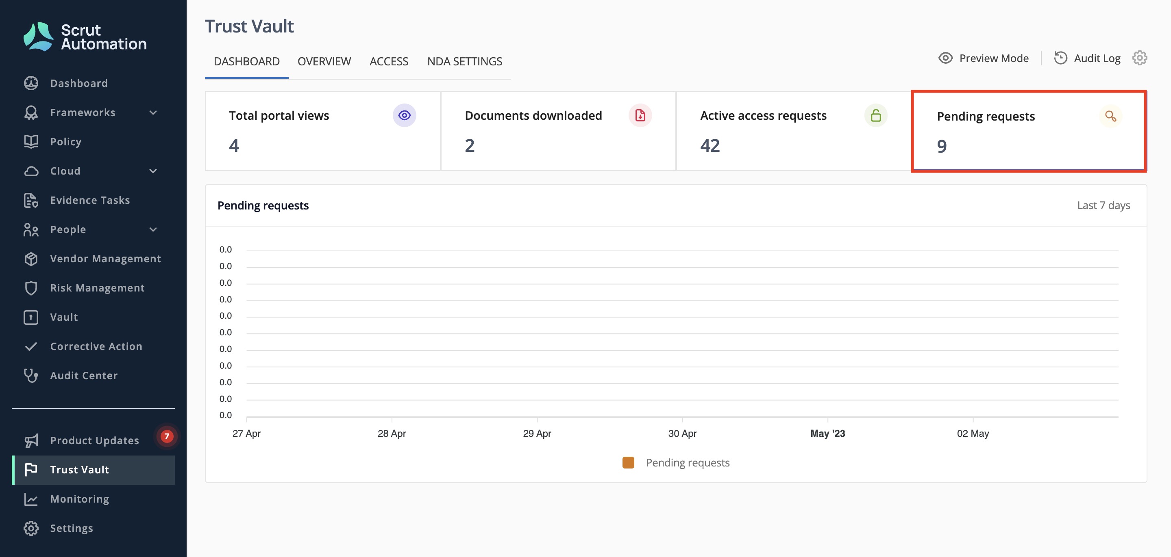
Task: Click the Active access requests lock icon
Action: 875,115
